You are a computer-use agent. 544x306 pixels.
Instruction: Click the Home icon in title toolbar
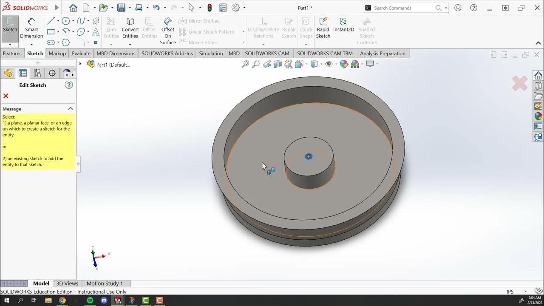(x=73, y=8)
